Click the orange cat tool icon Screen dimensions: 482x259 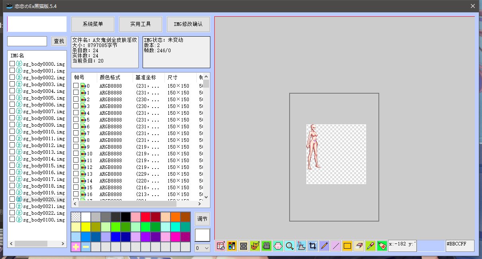coord(255,246)
